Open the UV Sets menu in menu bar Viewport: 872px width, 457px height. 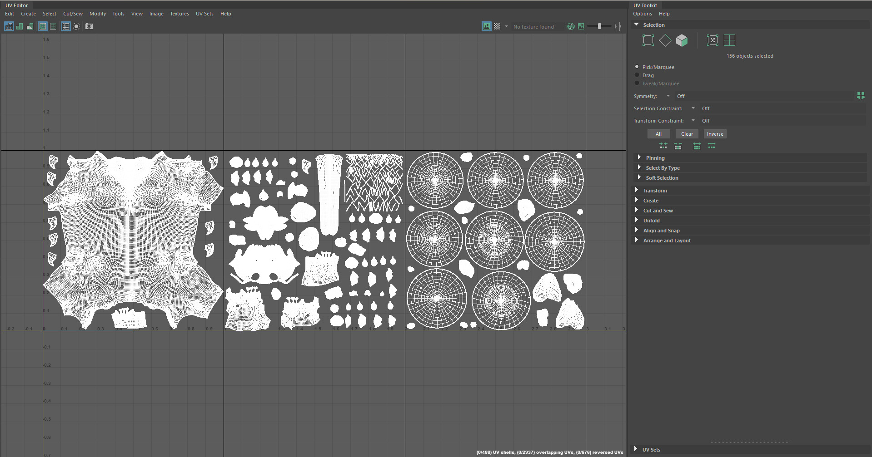pos(204,14)
